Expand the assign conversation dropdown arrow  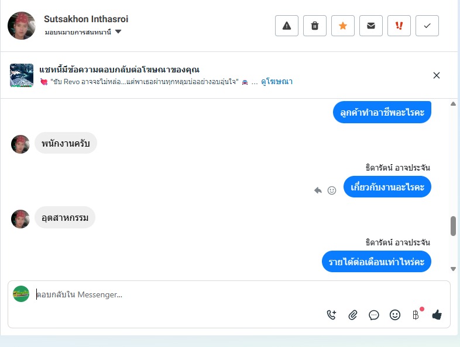[118, 32]
